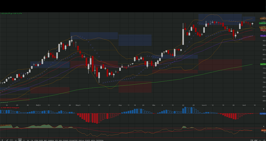266x141 pixels.
Task: Click the purple 955,83 average tag
Action: (x=263, y=36)
